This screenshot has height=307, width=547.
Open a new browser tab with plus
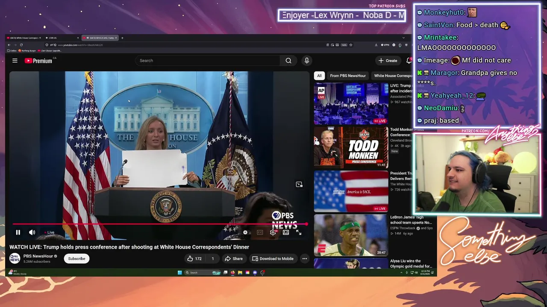(122, 38)
